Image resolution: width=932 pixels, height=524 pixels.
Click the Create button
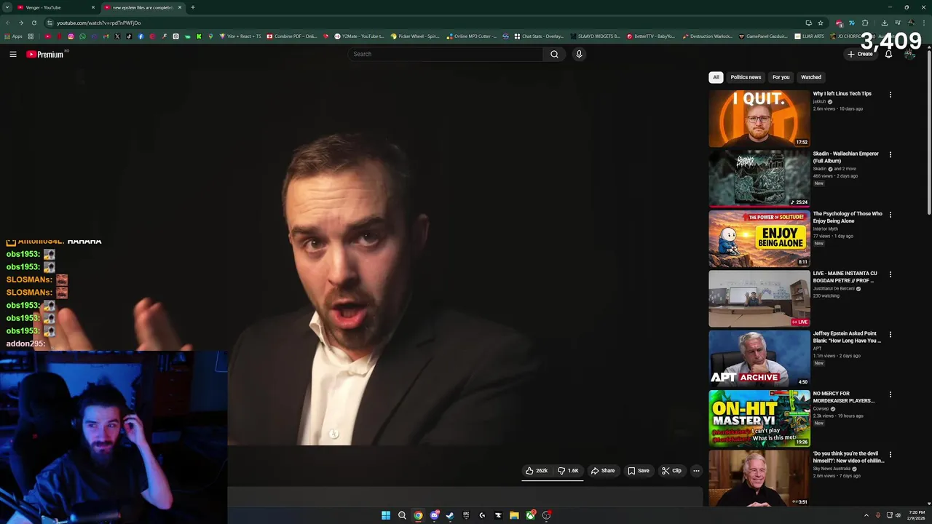tap(860, 54)
